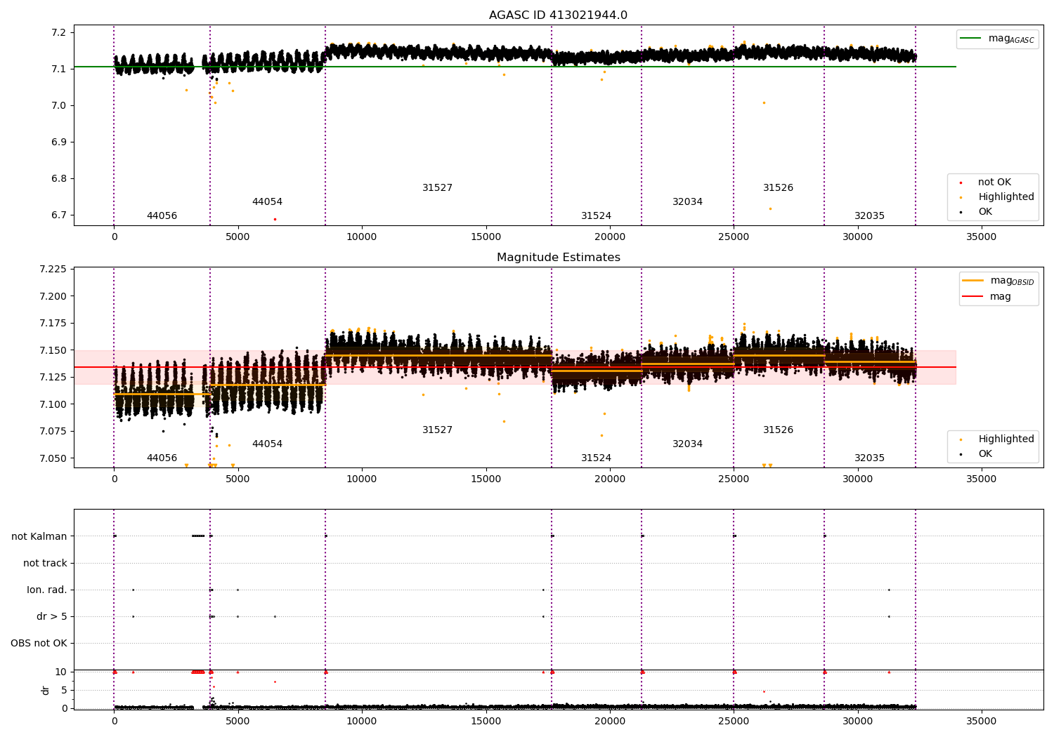Select obsid label 31526 in the top plot
1054x737 pixels.
click(778, 188)
